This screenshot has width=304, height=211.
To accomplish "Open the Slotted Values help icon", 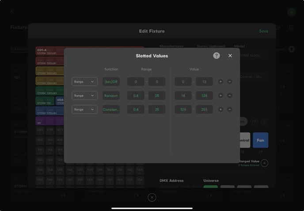I will (x=216, y=56).
